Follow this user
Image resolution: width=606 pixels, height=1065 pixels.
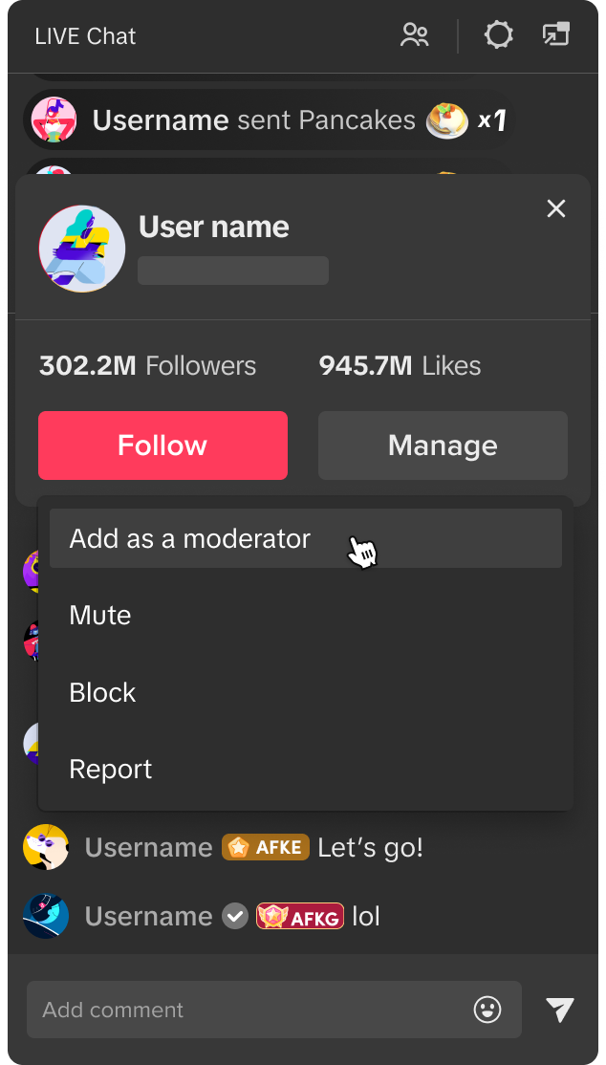pyautogui.click(x=162, y=446)
